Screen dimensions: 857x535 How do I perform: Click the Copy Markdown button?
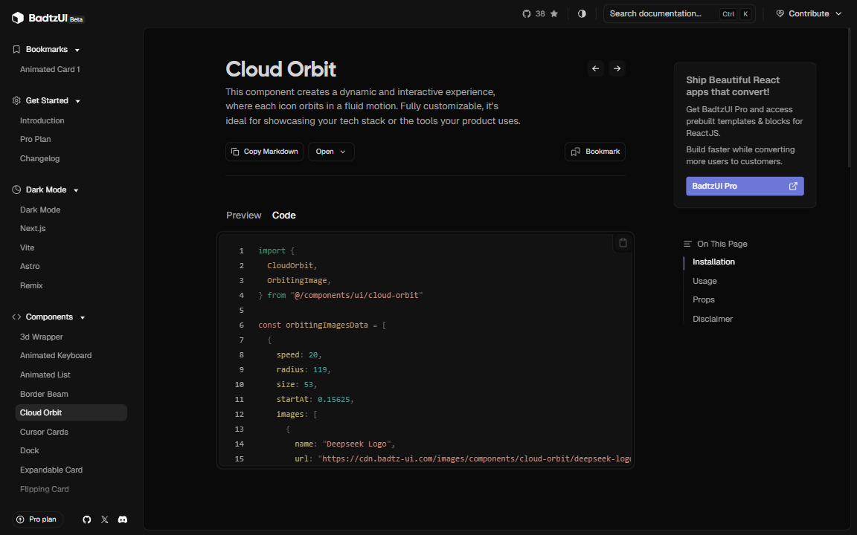[x=264, y=152]
